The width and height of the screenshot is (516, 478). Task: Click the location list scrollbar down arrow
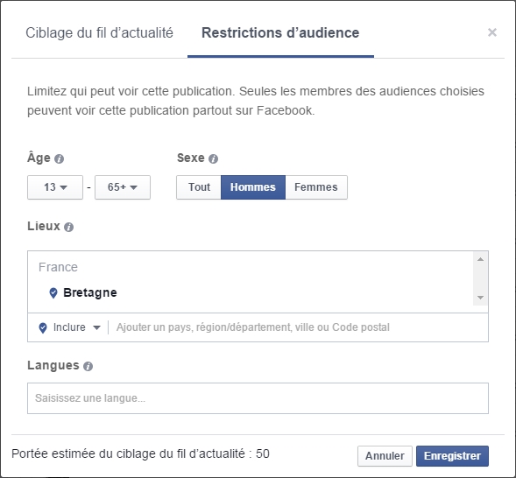tap(480, 298)
